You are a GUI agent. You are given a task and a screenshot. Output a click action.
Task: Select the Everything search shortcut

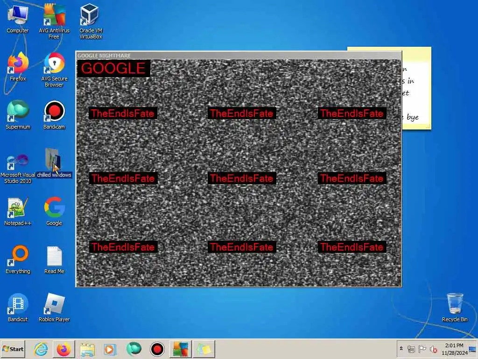pos(18,259)
